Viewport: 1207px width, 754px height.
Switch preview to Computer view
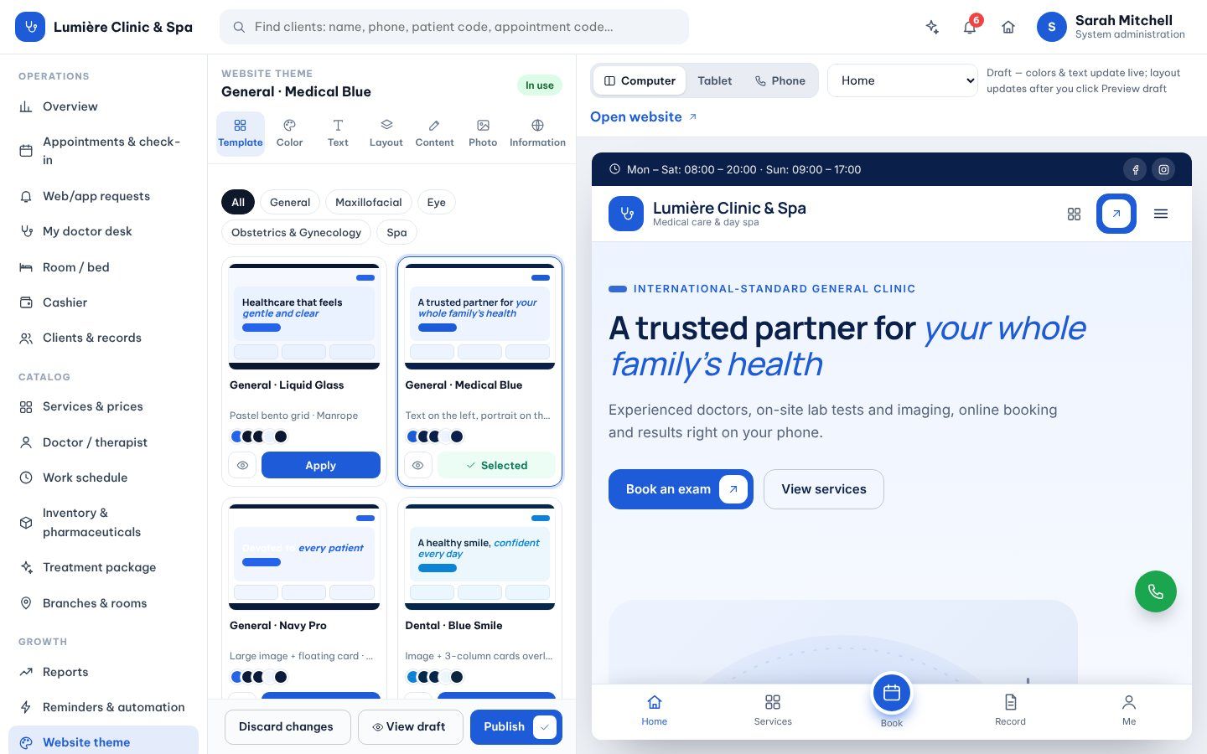pos(640,80)
